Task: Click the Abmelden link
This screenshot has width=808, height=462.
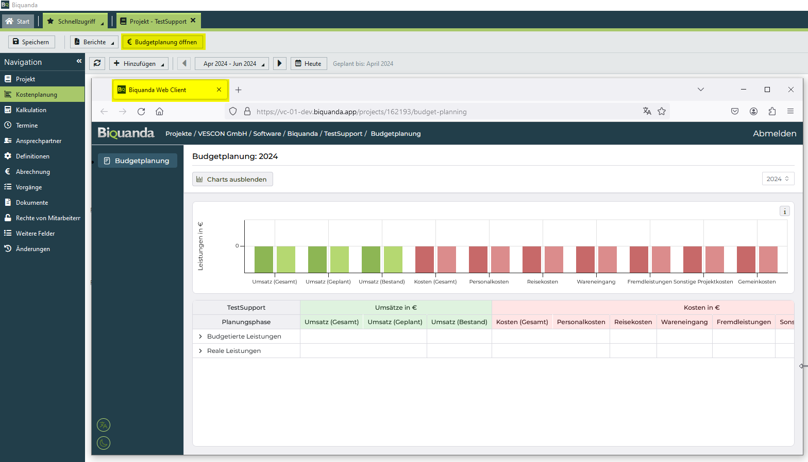Action: (x=775, y=133)
